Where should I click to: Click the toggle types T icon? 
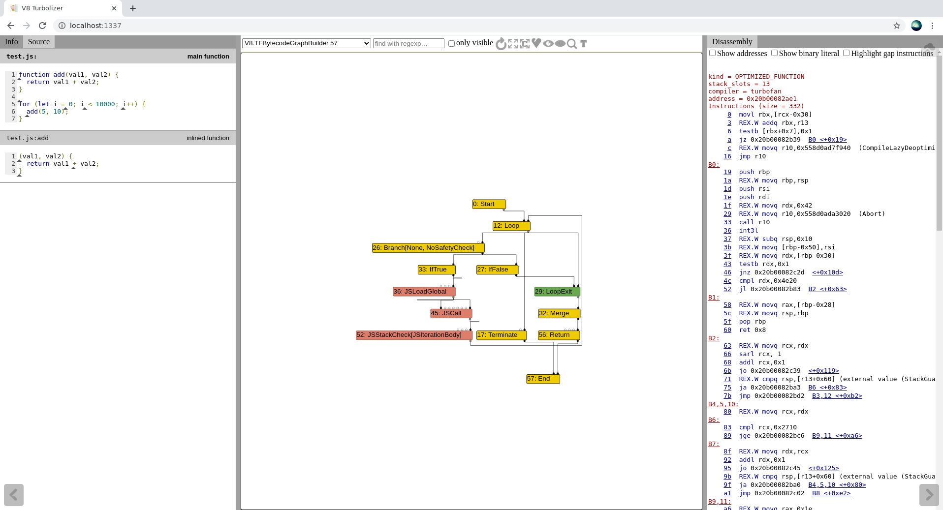pos(584,43)
